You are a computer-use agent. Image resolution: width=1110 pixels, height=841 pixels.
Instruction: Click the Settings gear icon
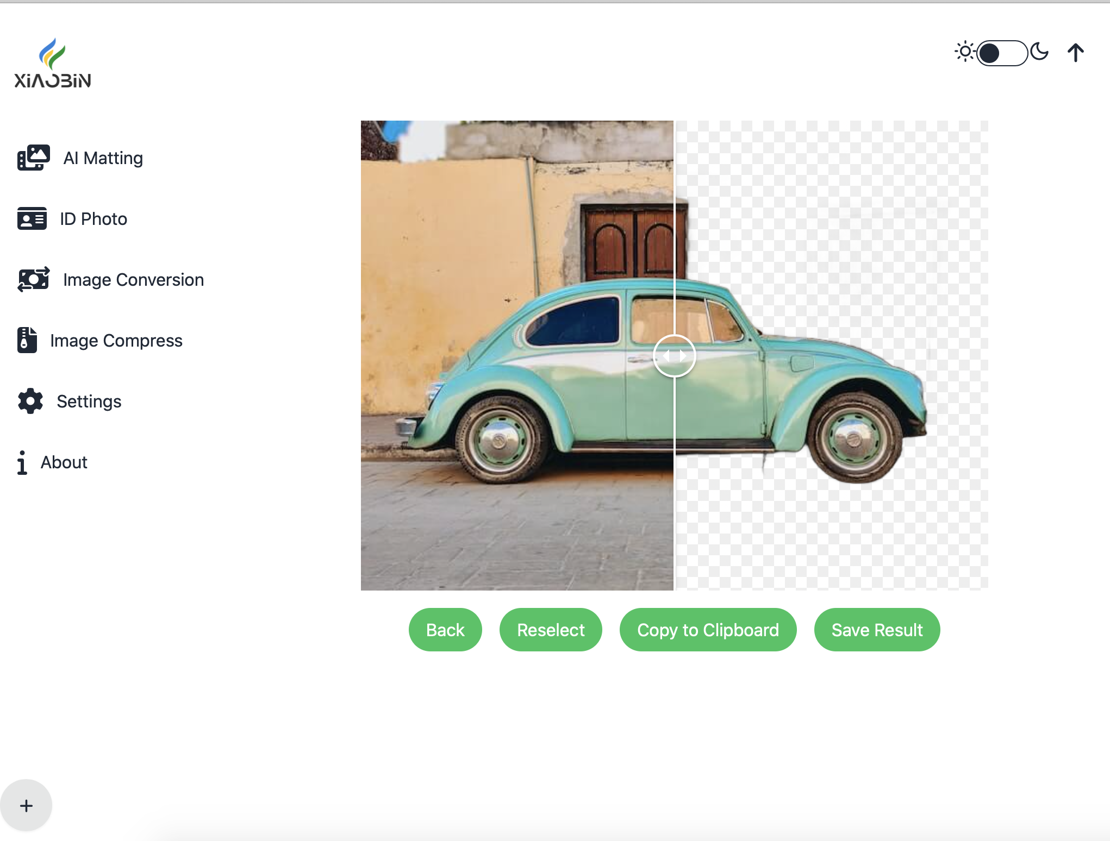[x=30, y=401]
